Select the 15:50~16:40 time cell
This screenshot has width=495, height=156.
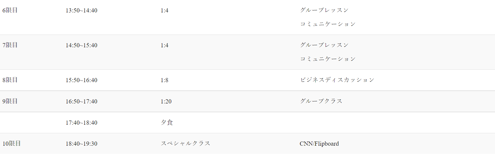[81, 80]
